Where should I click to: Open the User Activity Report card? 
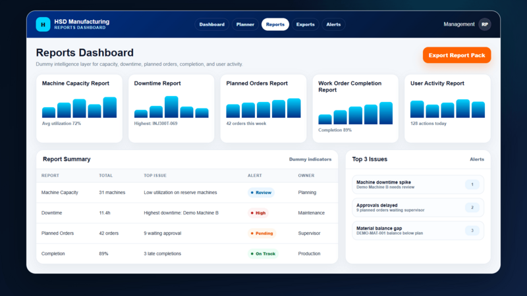[448, 109]
